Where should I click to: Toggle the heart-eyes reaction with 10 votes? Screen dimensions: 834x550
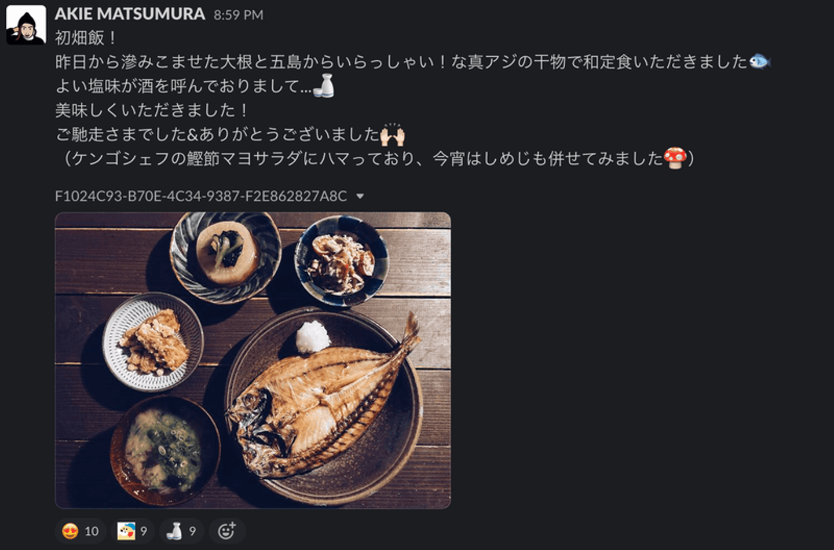pyautogui.click(x=81, y=531)
